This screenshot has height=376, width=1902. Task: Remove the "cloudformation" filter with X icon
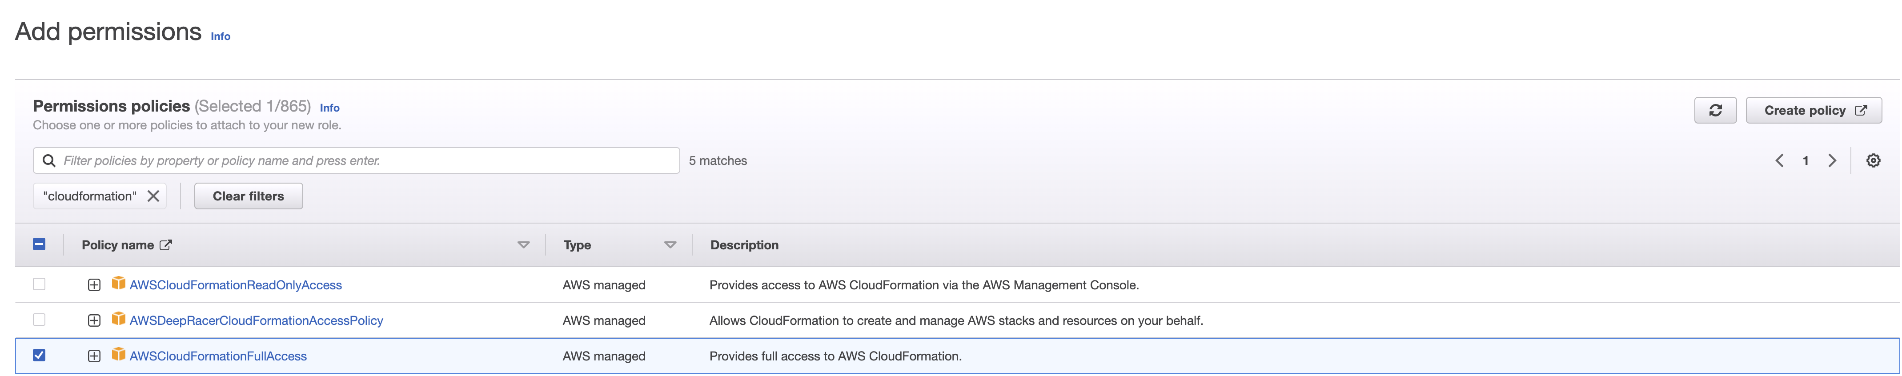click(153, 196)
